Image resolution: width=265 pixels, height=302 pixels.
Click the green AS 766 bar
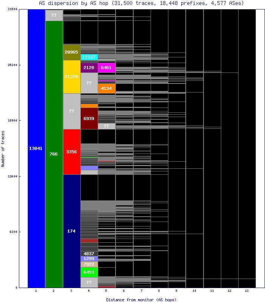click(x=54, y=154)
